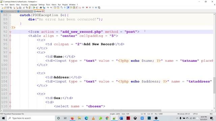Open the Settings menu

pos(42,5)
